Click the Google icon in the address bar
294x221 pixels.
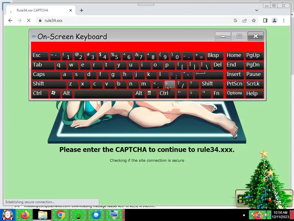point(235,20)
